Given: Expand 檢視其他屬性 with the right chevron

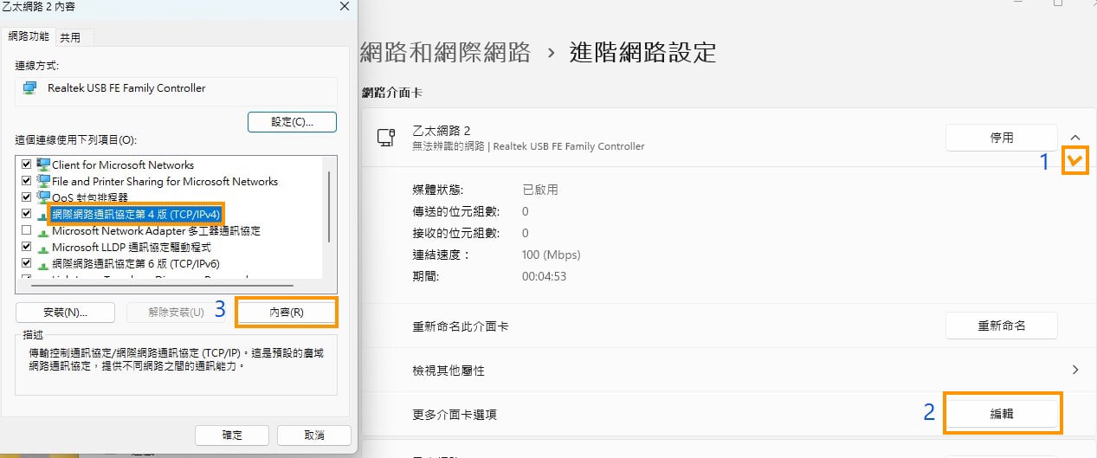Looking at the screenshot, I should [1075, 370].
